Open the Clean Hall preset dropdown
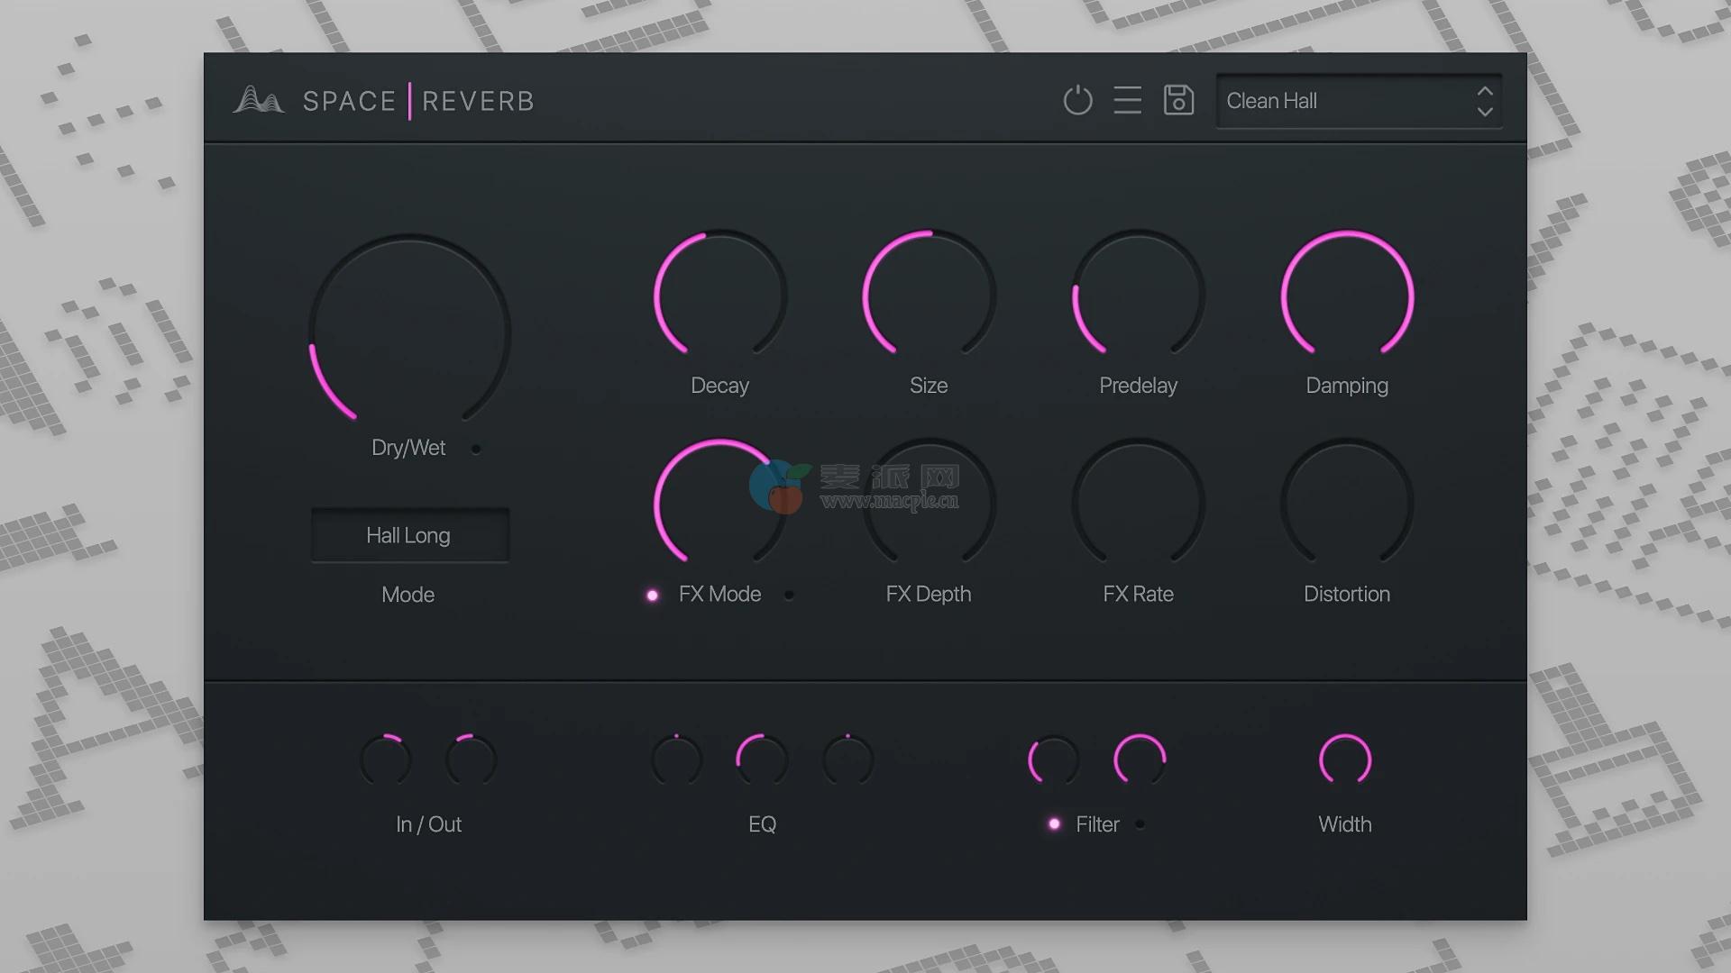 (1343, 101)
